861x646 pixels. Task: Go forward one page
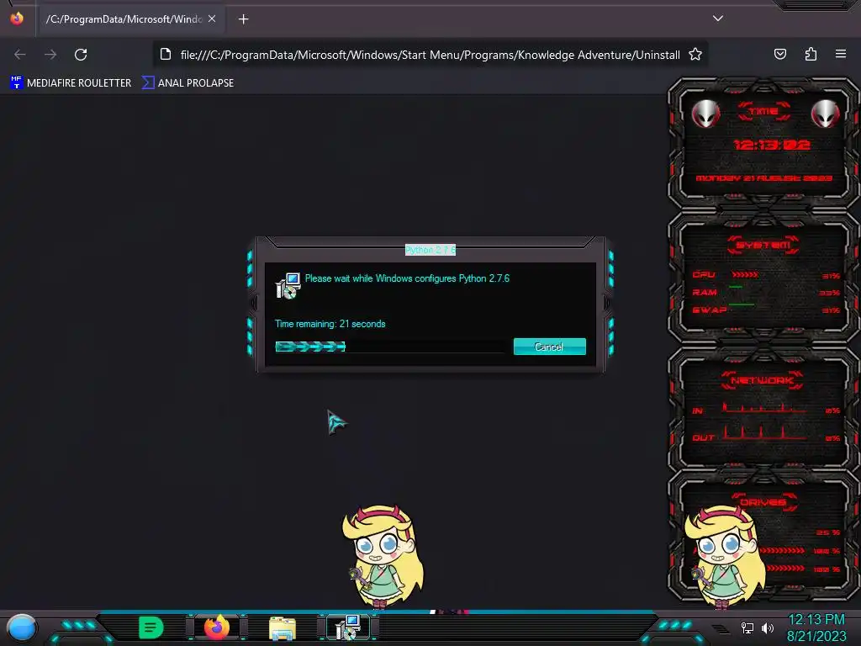[x=50, y=55]
